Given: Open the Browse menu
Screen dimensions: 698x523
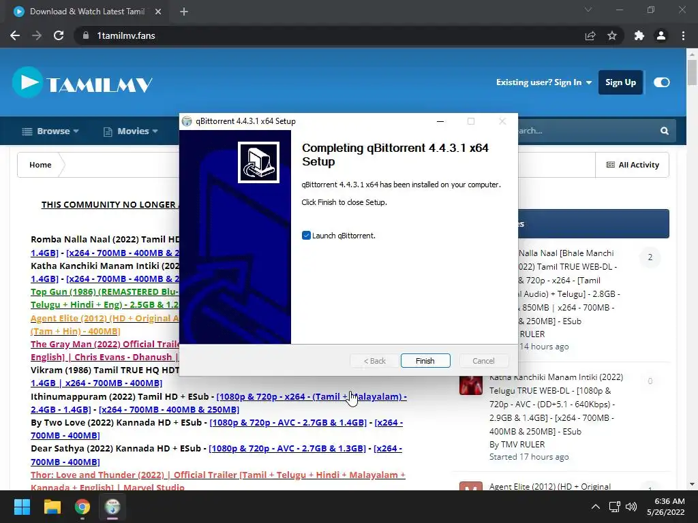Looking at the screenshot, I should click(x=50, y=131).
